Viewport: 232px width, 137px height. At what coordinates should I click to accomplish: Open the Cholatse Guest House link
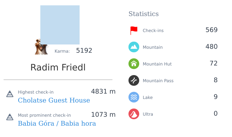[x=54, y=100]
